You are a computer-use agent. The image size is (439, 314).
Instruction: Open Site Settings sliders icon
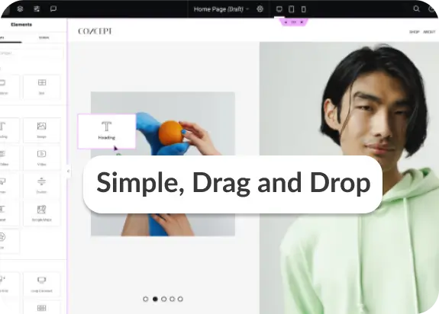[37, 9]
